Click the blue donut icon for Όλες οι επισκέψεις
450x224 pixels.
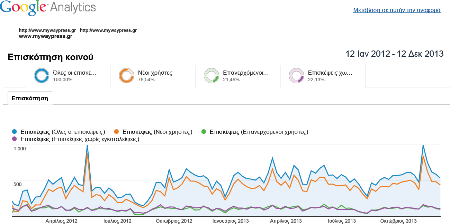[x=42, y=76]
